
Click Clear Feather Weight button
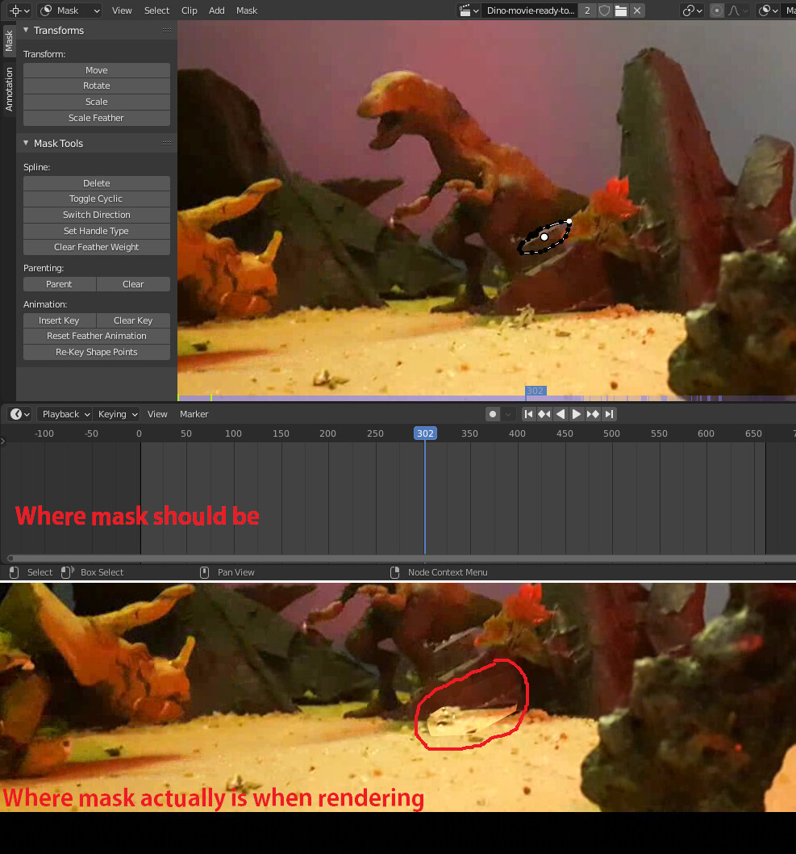point(96,247)
